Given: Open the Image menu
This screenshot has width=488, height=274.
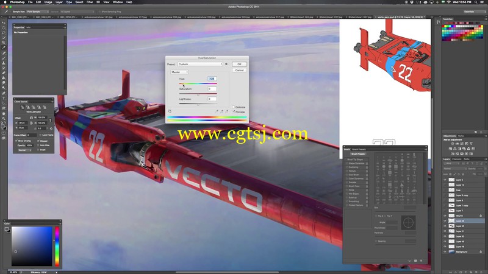Looking at the screenshot, I should point(48,2).
